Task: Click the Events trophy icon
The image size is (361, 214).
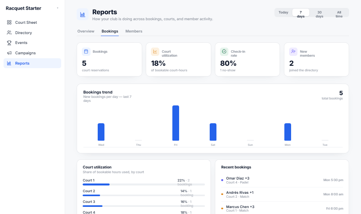Action: (x=9, y=43)
